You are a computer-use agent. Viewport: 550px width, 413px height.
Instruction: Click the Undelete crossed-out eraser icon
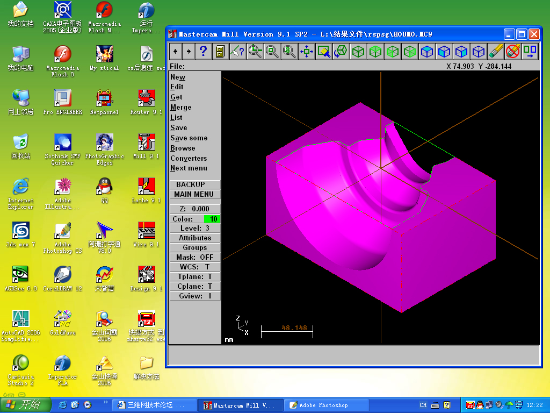click(513, 52)
